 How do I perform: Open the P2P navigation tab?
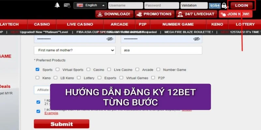click(x=143, y=24)
